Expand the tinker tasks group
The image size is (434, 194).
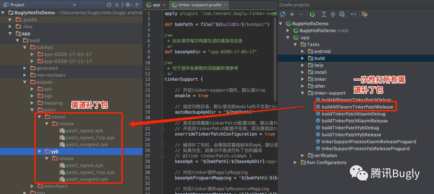click(x=303, y=79)
